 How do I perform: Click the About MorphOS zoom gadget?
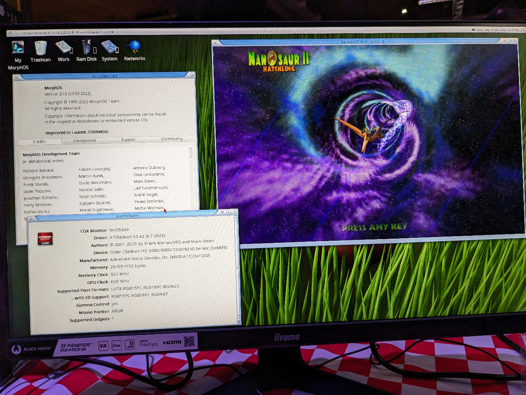point(192,74)
